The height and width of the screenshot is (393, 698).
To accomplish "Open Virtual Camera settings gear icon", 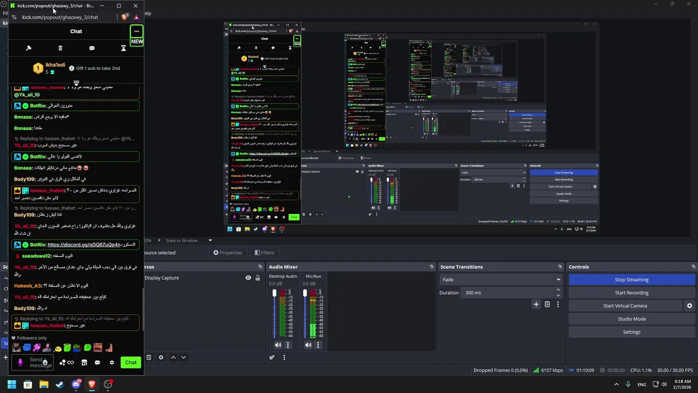I will click(689, 306).
